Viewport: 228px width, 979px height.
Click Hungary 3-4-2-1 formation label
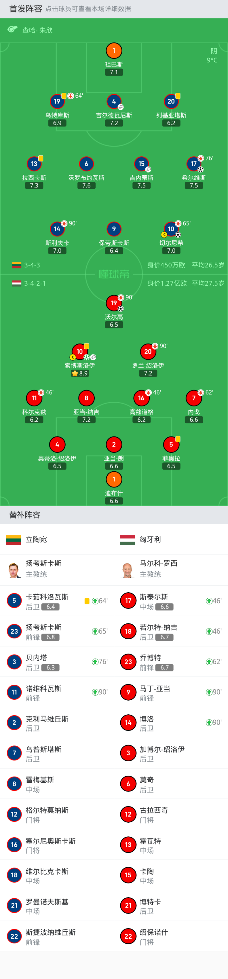coord(35,283)
